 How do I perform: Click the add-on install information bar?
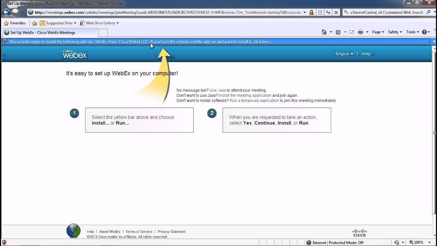[x=215, y=41]
